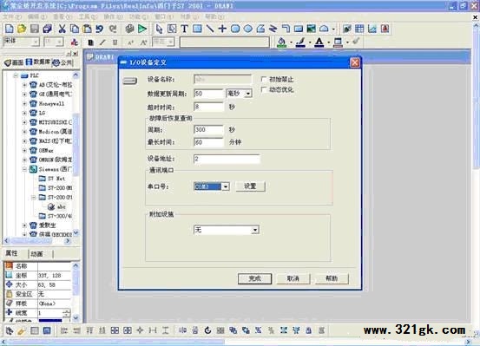Switch to the 数据库 panel tab
Screen dimensions: 480x346
(38, 62)
